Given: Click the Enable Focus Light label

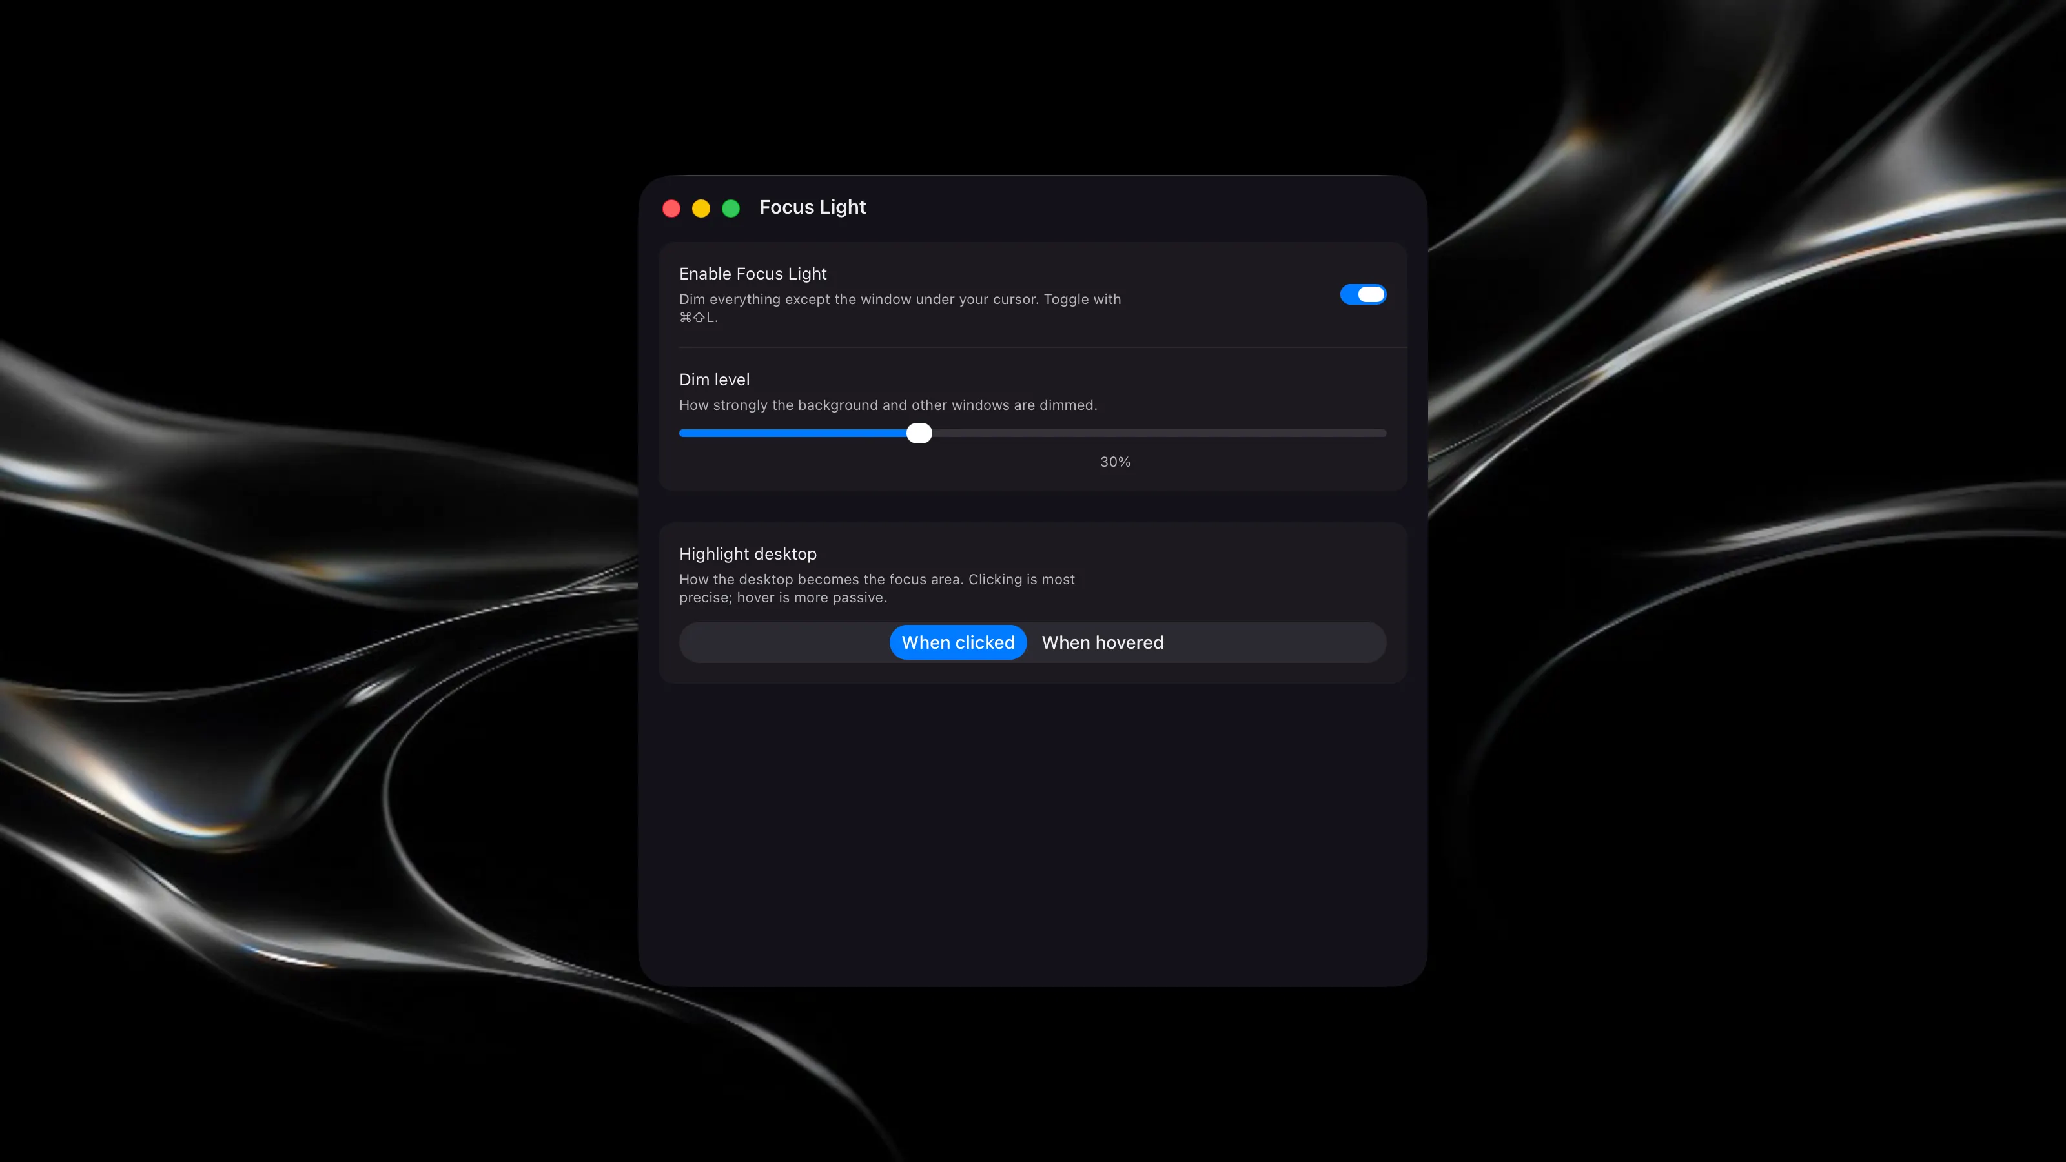Looking at the screenshot, I should tap(752, 274).
